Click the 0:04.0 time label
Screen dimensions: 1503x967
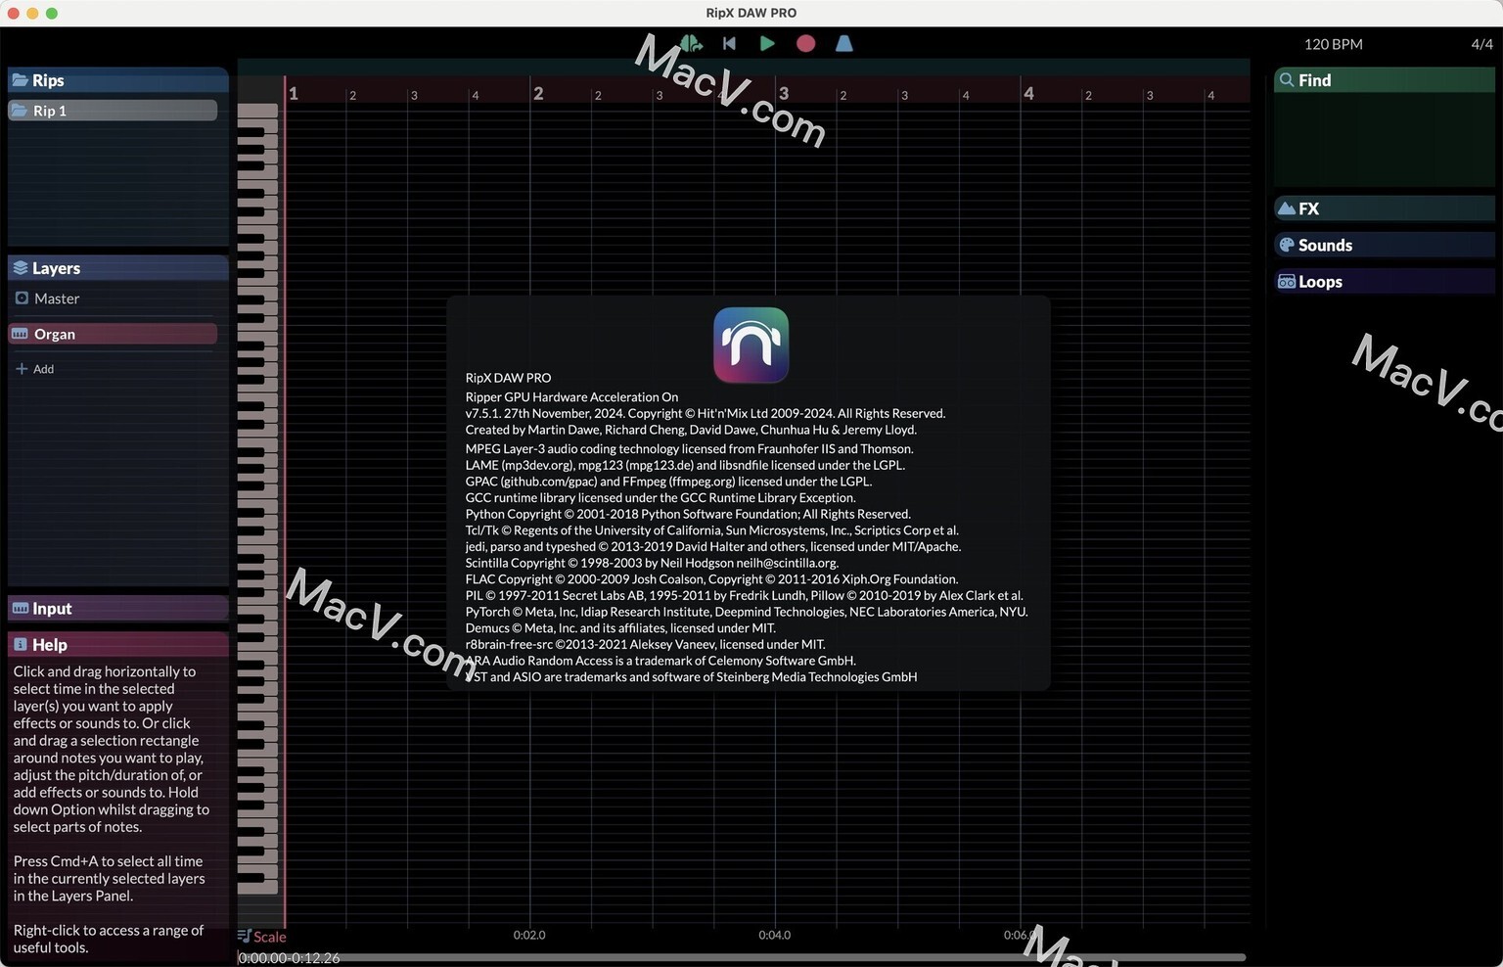click(x=774, y=936)
